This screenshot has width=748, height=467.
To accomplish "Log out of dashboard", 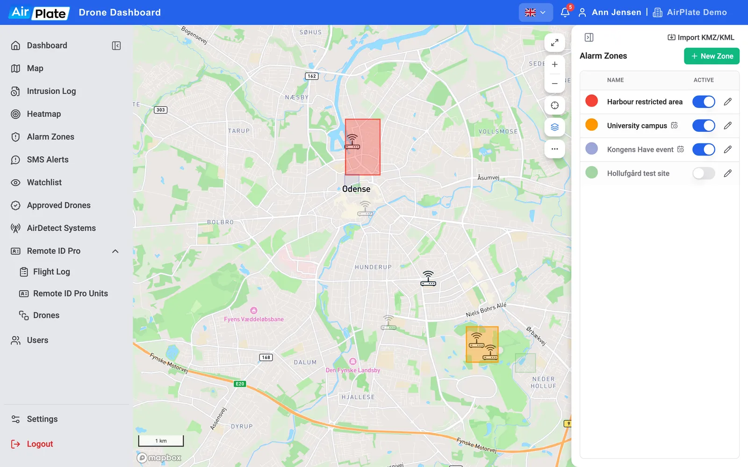I will pyautogui.click(x=40, y=444).
